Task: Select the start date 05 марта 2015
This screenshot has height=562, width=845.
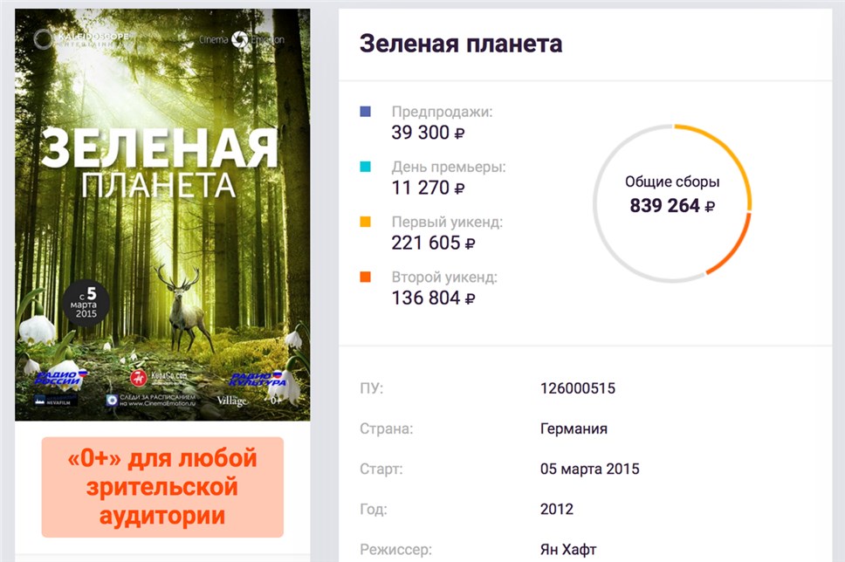Action: tap(589, 469)
